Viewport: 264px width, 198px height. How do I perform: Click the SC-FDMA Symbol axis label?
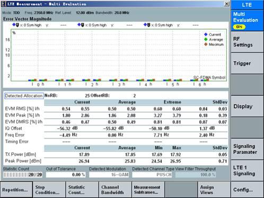click(x=209, y=77)
